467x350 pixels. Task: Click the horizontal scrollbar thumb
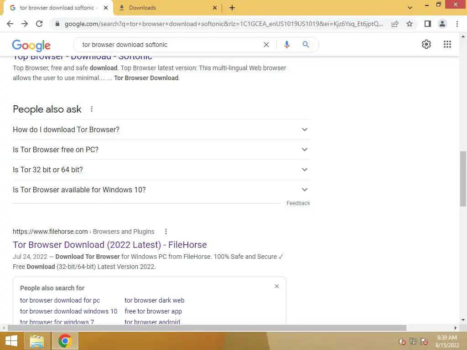[207, 328]
